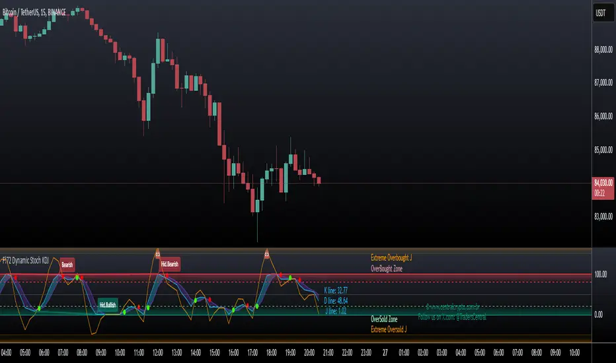Image resolution: width=616 pixels, height=363 pixels.
Task: Select the red Bearish divergence label
Action: click(x=67, y=265)
